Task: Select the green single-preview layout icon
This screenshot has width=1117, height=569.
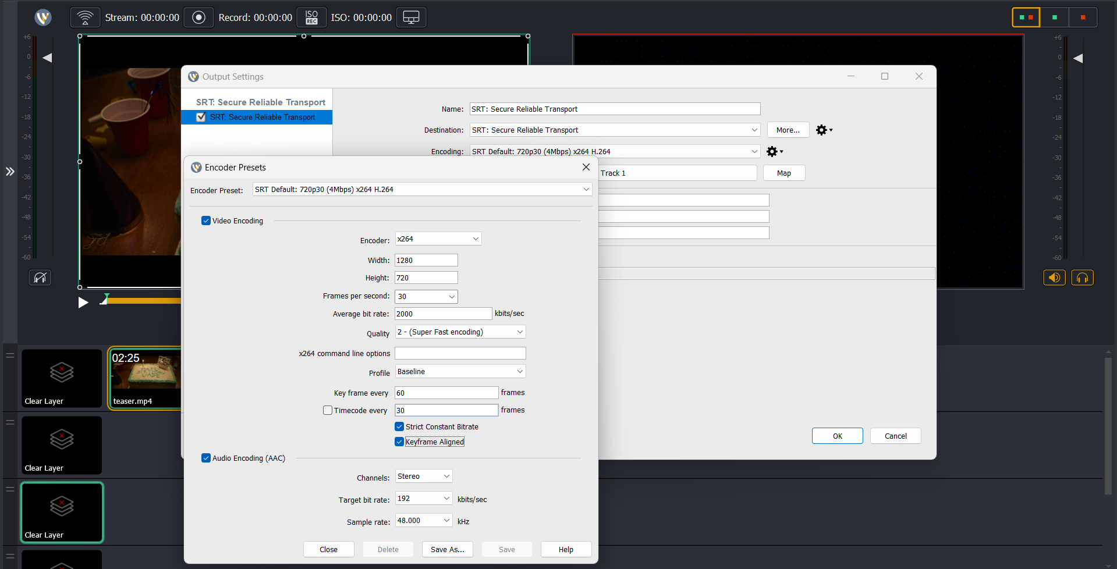Action: (x=1054, y=17)
